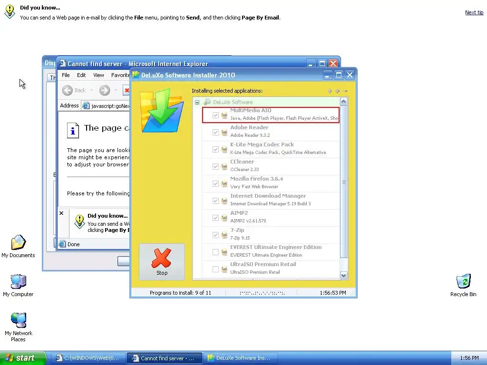This screenshot has width=487, height=365.
Task: Click the minus collapse-all icon above list
Action: pyautogui.click(x=345, y=91)
